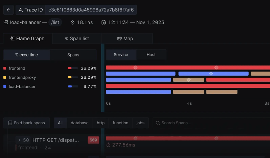Click the Flame Graph tab icon
This screenshot has height=158, width=270.
click(x=13, y=38)
